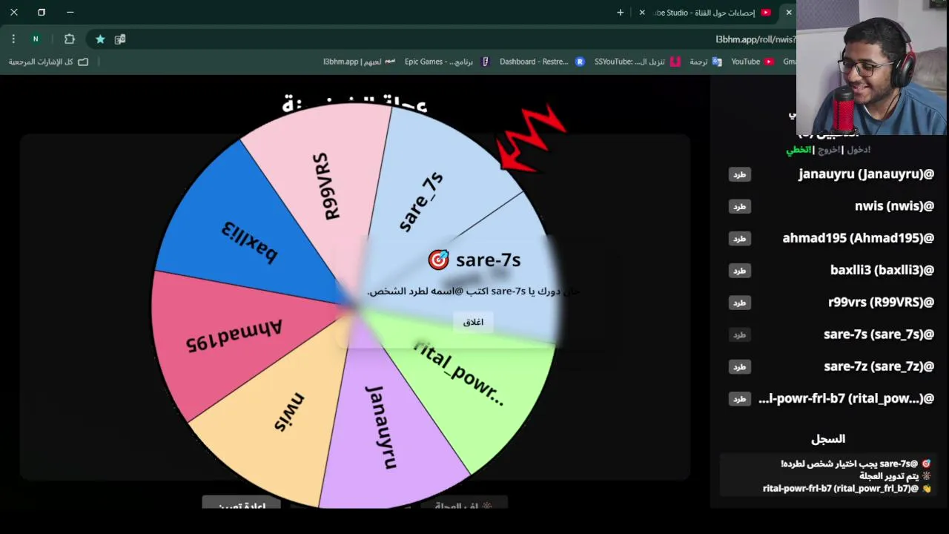Viewport: 949px width, 534px height.
Task: Click the popup message اكتب @اسمه لطرد الشخص
Action: click(427, 291)
